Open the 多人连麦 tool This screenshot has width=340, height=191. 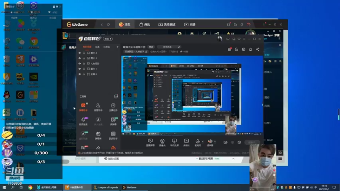[98, 121]
